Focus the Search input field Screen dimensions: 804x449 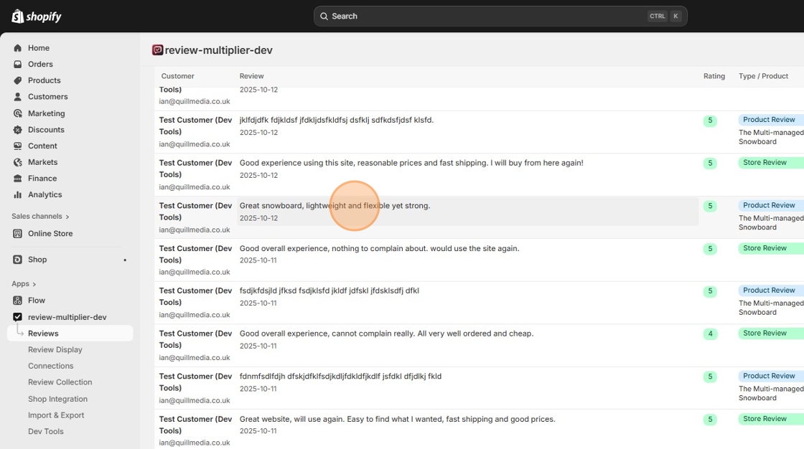pyautogui.click(x=500, y=16)
